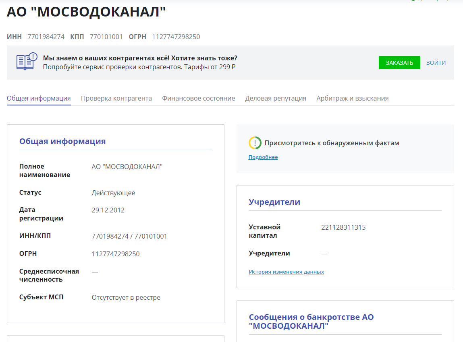Click the book icon in the promo banner

coord(27,62)
